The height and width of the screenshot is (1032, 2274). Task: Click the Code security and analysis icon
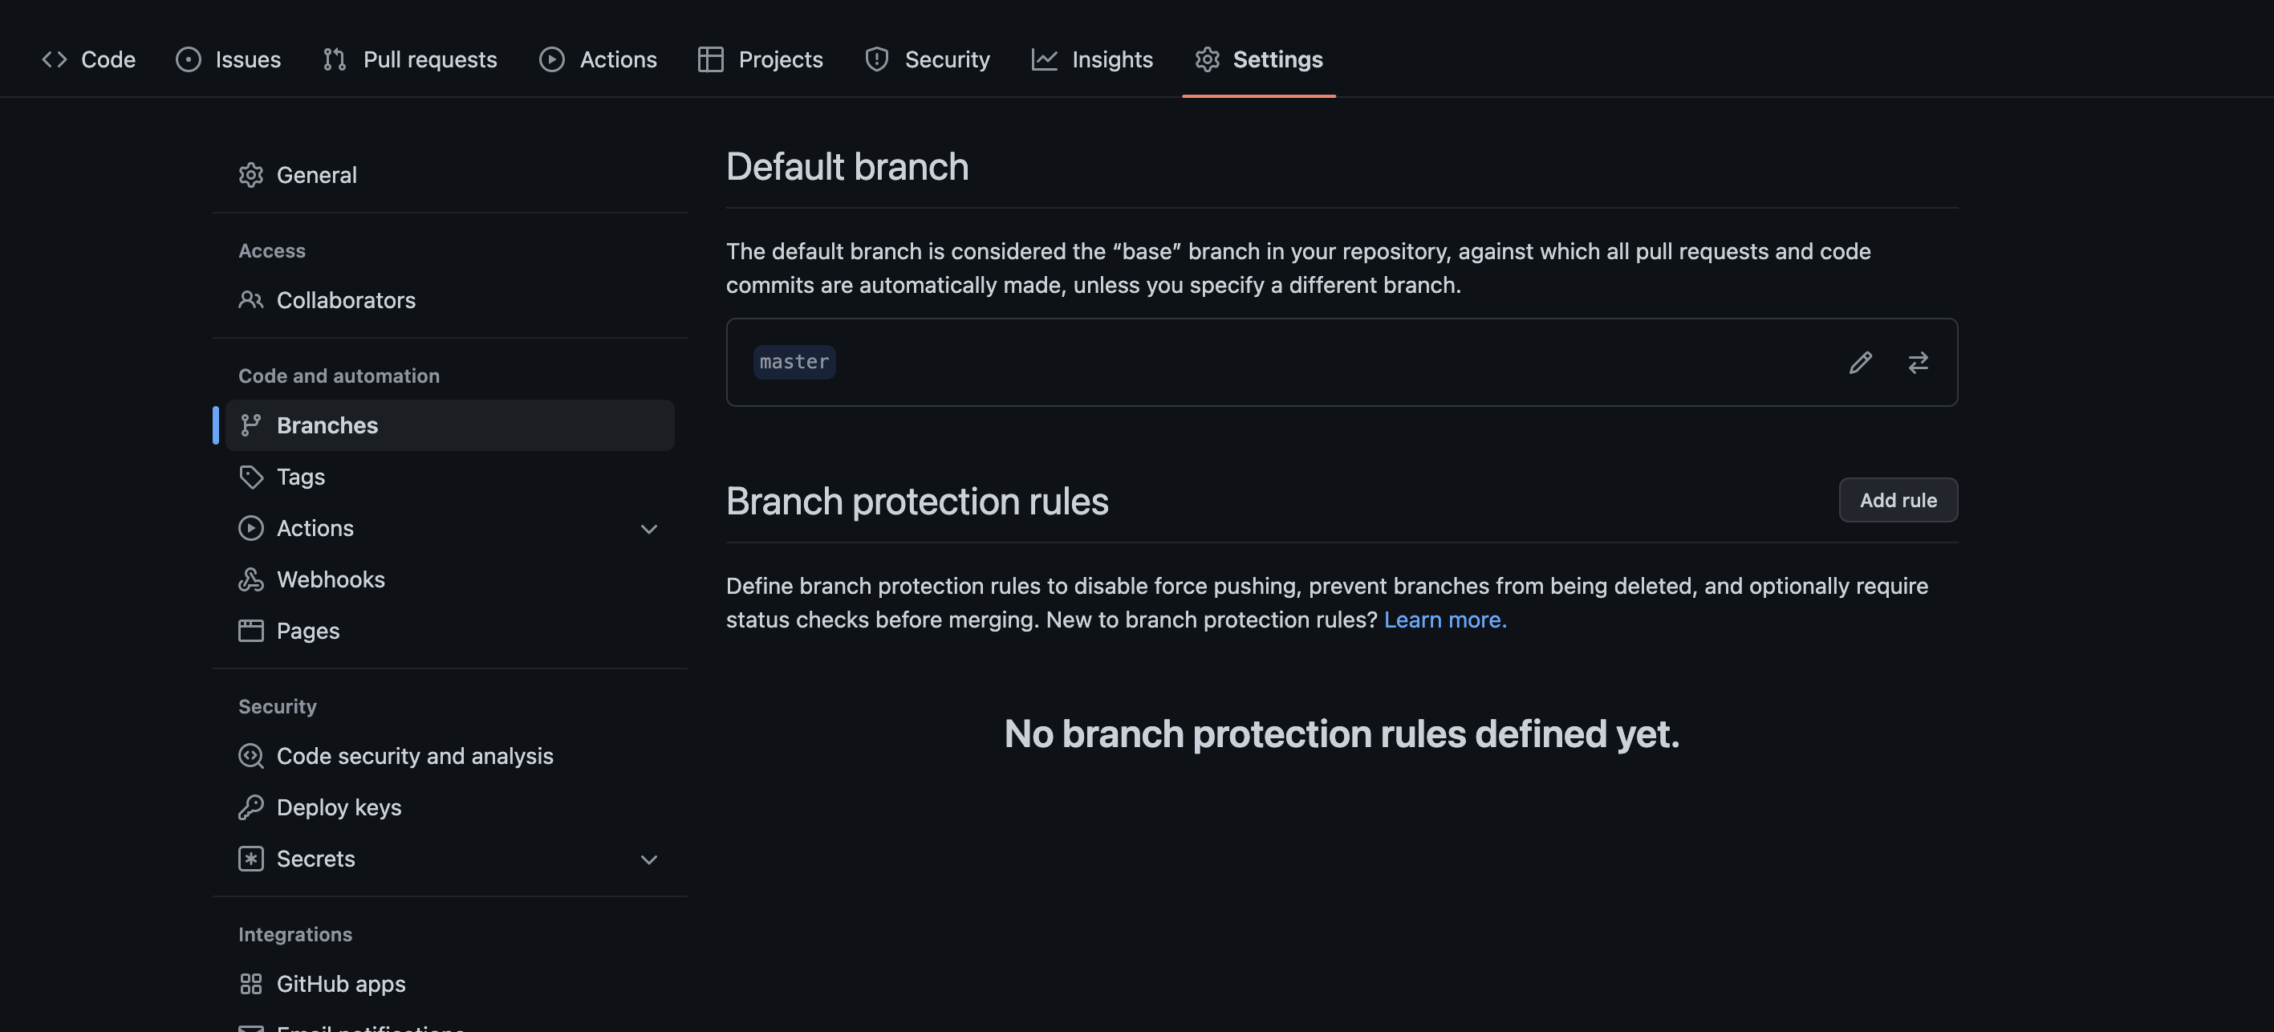tap(250, 756)
